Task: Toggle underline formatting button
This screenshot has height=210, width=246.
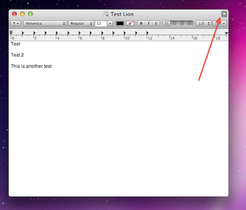Action: click(156, 23)
